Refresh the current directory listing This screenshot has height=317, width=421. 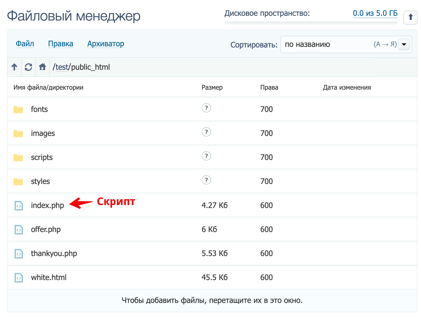pyautogui.click(x=28, y=67)
